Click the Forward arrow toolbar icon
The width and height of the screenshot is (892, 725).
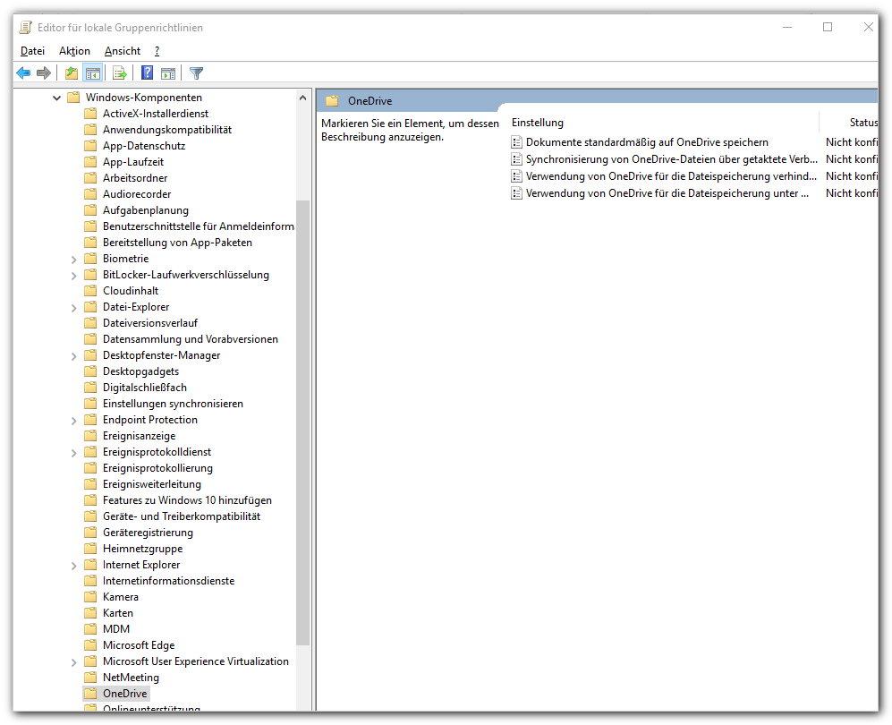pyautogui.click(x=44, y=72)
